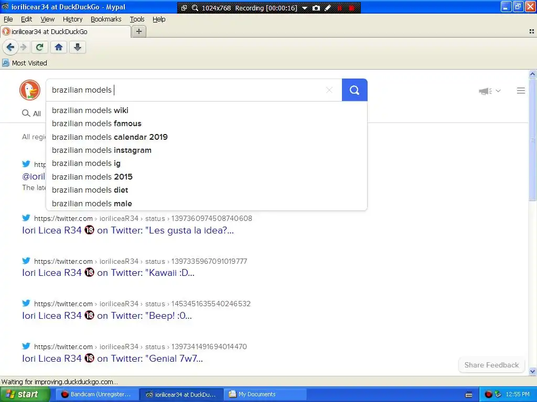Open the Help menu
Image resolution: width=537 pixels, height=402 pixels.
coord(159,19)
